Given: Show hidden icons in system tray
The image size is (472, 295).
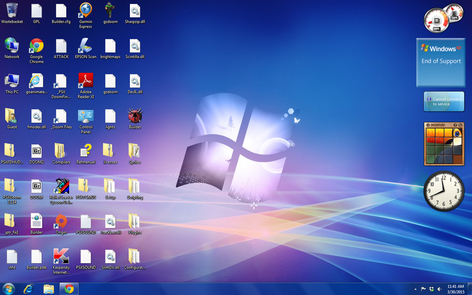Looking at the screenshot, I should coord(415,289).
